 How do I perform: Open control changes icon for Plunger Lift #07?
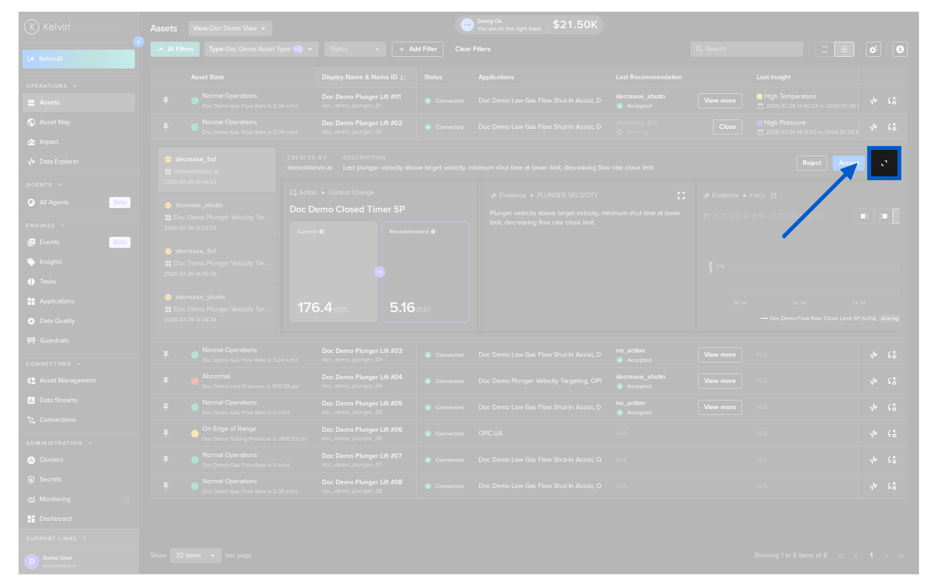point(892,460)
